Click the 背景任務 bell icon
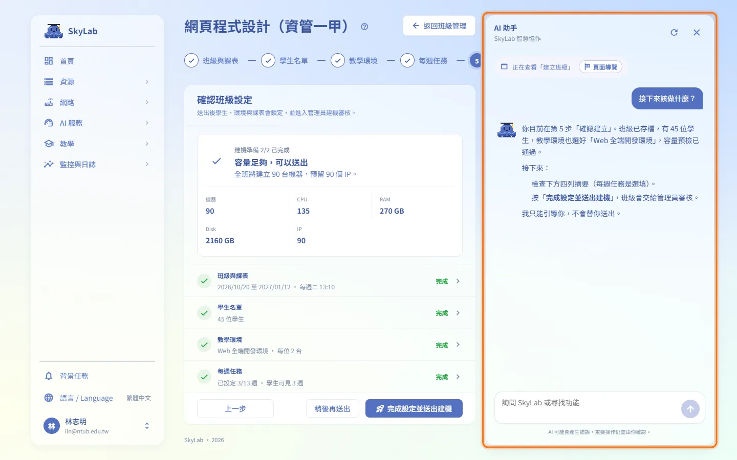This screenshot has height=460, width=737. coord(49,376)
